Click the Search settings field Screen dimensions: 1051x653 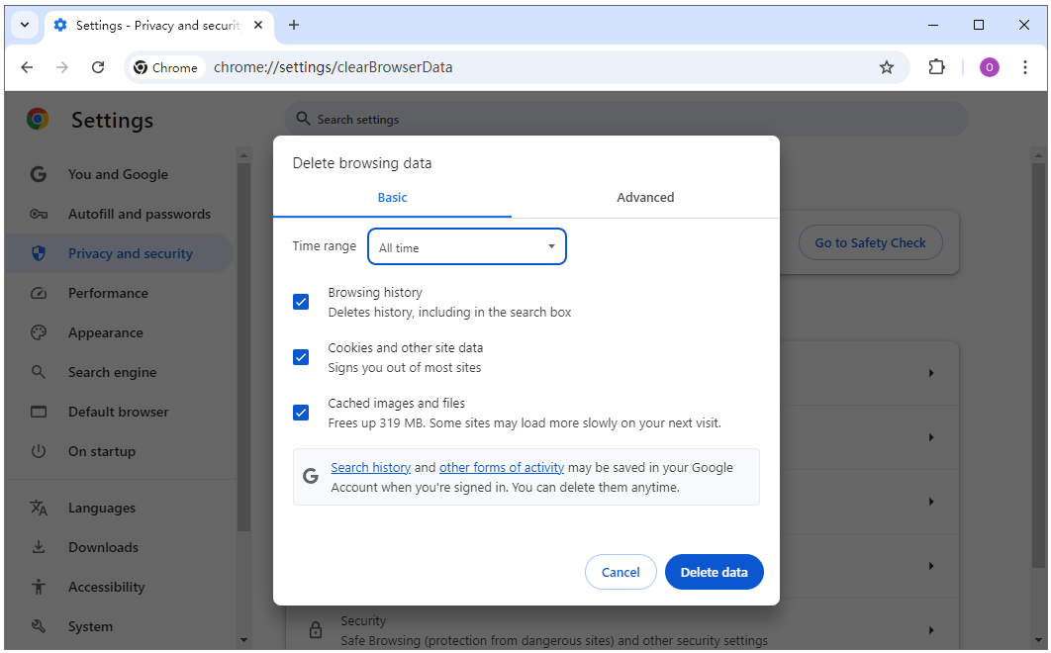coord(625,118)
